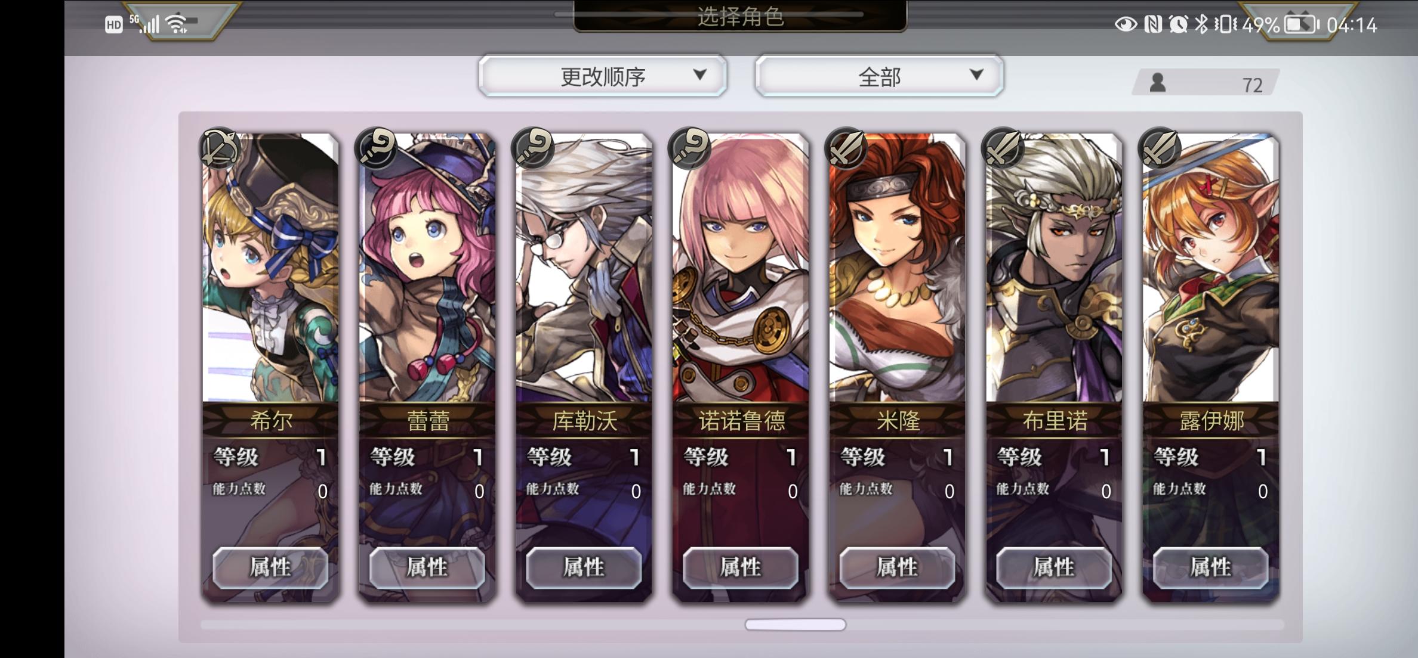Click the horizontal scrollbar thumb below cards
Viewport: 1418px width, 658px height.
[x=795, y=624]
